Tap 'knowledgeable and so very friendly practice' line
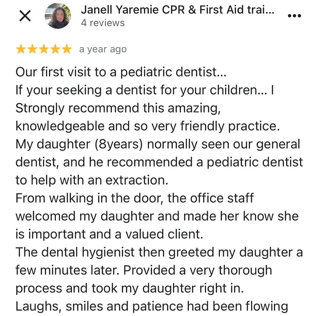The image size is (316, 316). point(148,126)
